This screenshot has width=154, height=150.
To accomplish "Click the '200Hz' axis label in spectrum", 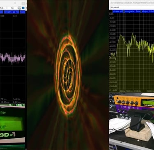I will pos(138,91).
